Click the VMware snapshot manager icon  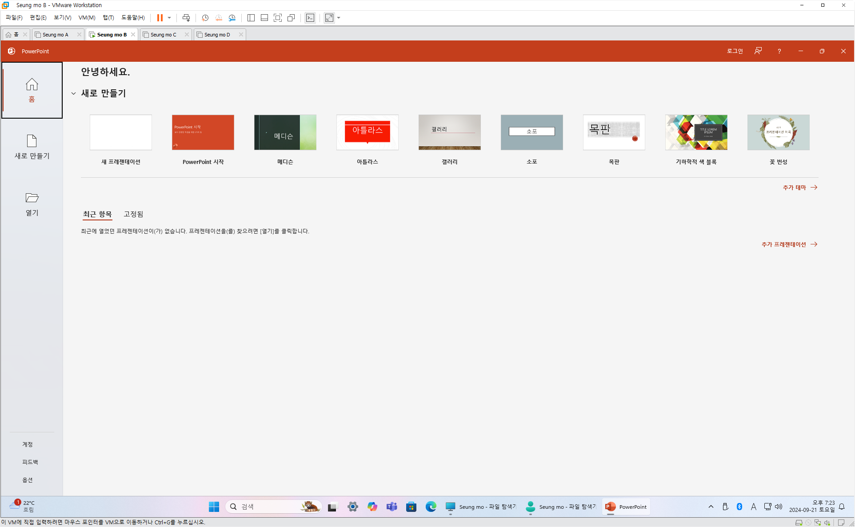click(232, 18)
